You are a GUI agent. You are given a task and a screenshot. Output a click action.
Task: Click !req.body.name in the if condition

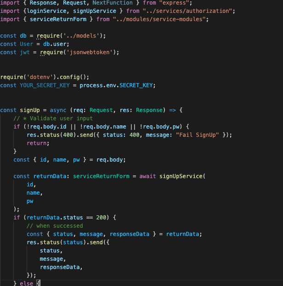pyautogui.click(x=103, y=127)
